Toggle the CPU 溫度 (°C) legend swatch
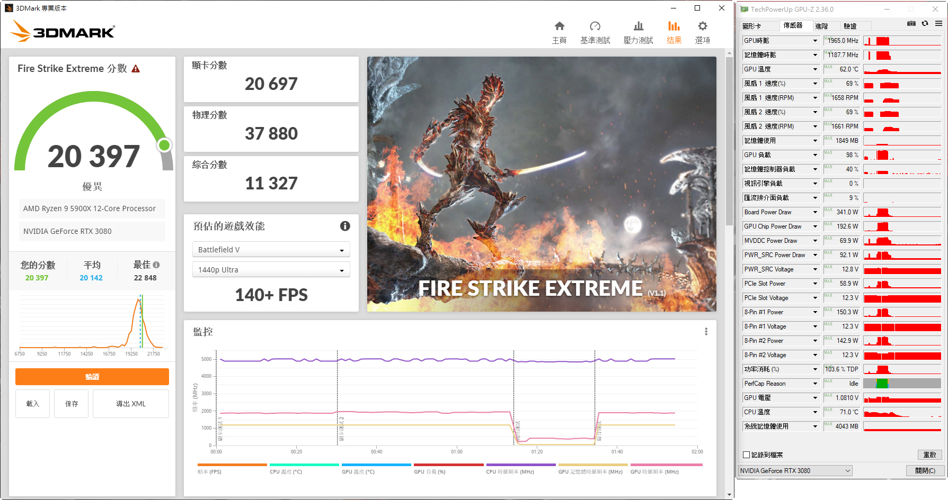This screenshot has width=948, height=500. point(304,465)
